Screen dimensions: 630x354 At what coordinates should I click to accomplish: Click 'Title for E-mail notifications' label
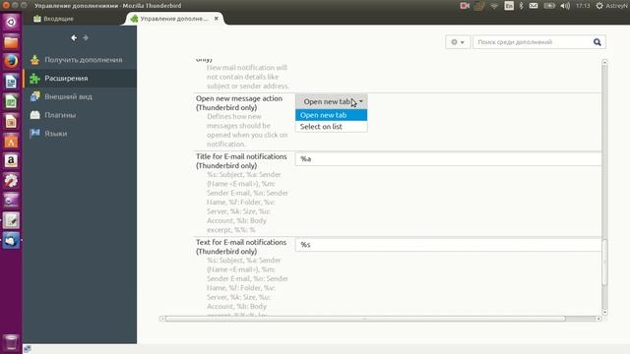241,161
